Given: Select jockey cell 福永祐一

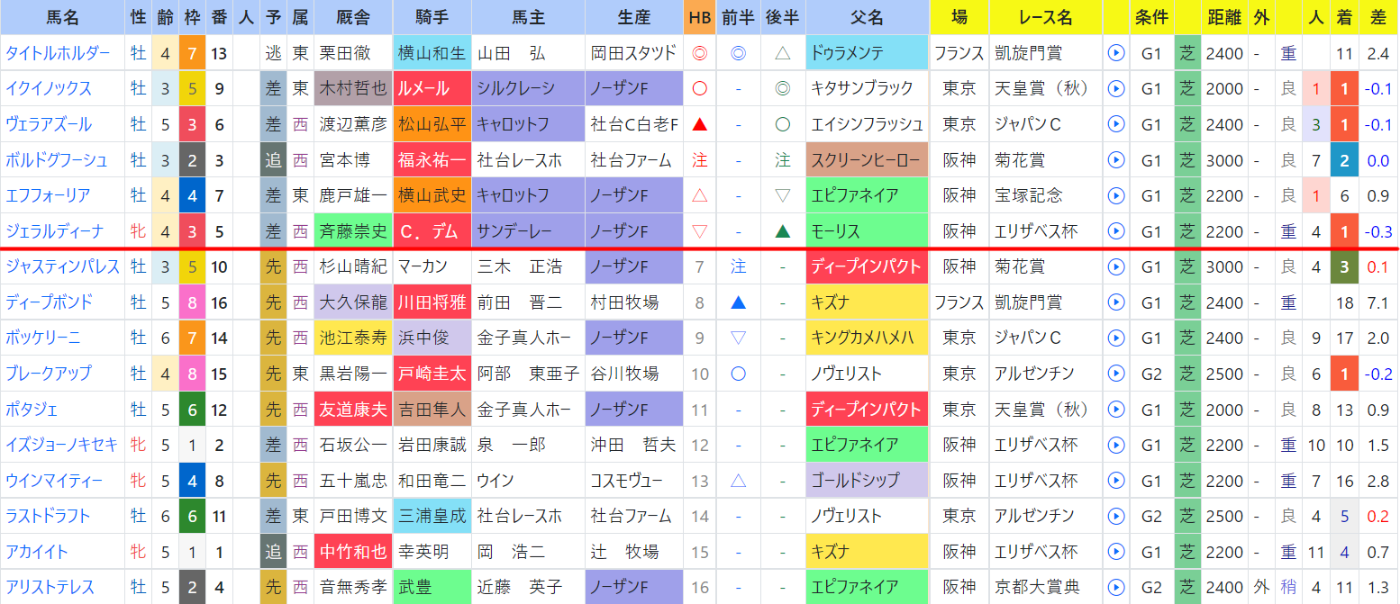Looking at the screenshot, I should point(432,160).
